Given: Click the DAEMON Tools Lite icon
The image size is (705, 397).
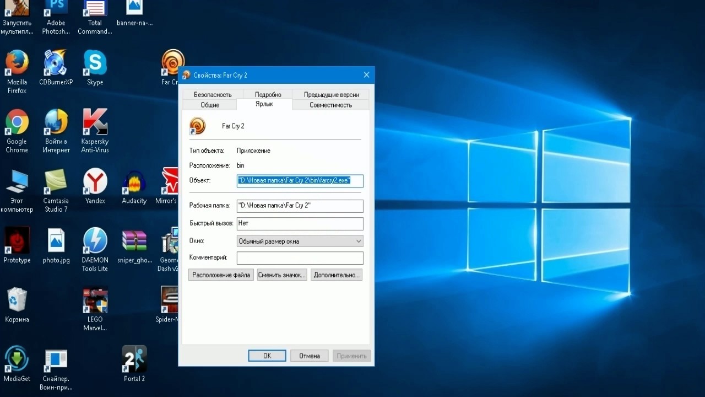Looking at the screenshot, I should click(95, 250).
